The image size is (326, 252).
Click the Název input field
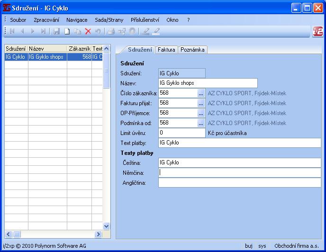coord(208,83)
